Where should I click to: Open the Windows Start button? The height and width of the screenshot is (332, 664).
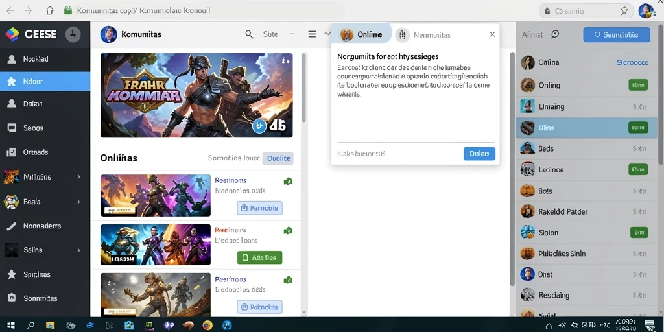coord(11,326)
